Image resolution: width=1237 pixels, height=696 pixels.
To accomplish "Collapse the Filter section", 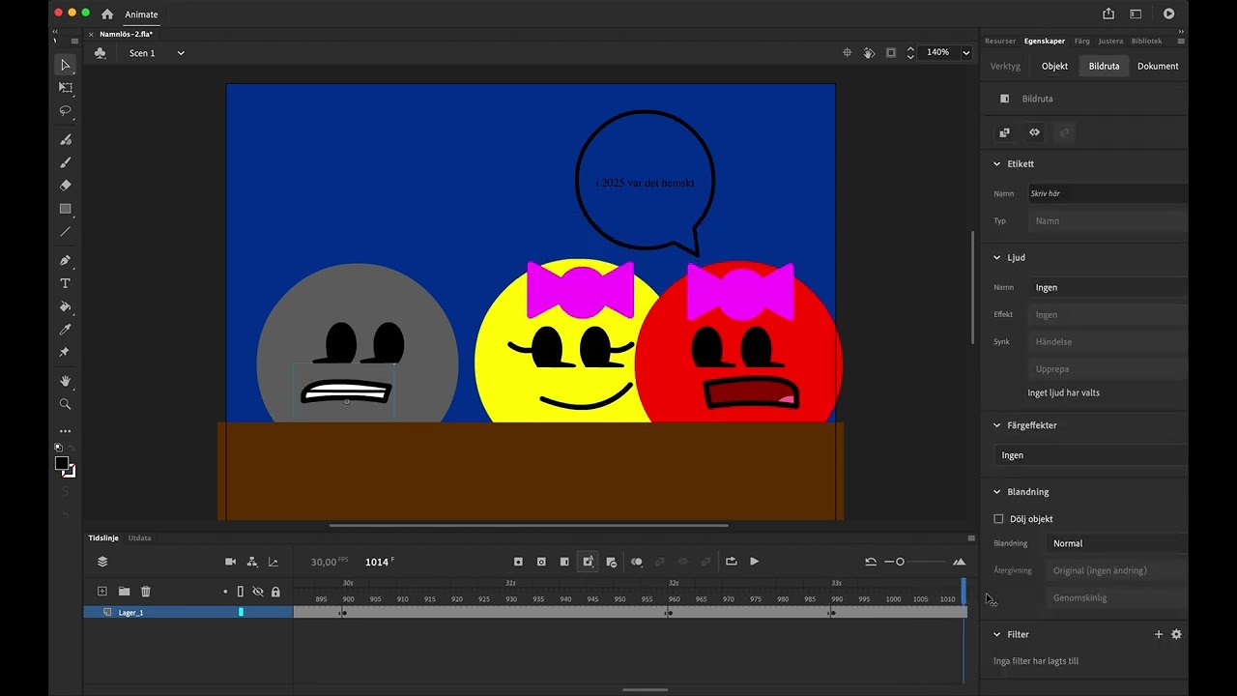I will point(997,634).
